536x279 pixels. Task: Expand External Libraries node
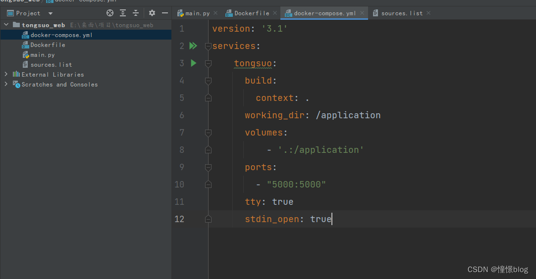tap(6, 74)
